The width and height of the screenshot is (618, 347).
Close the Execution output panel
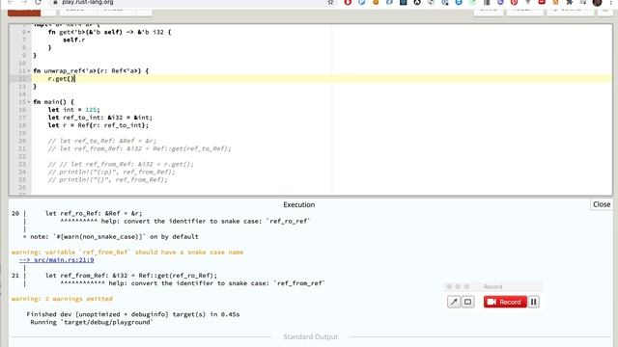(602, 204)
